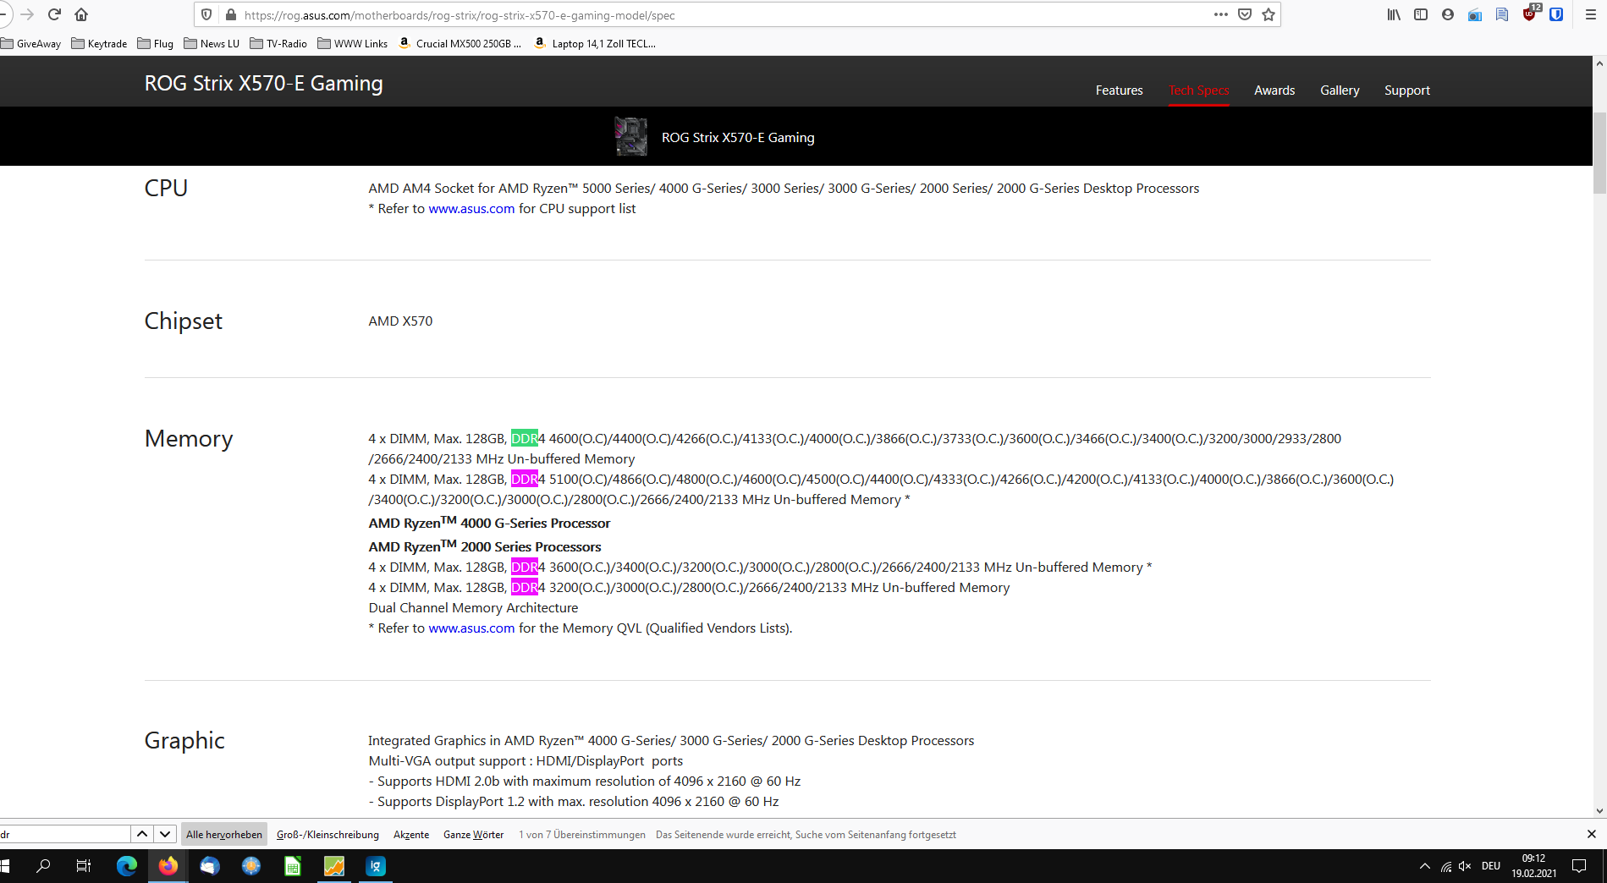Open www.asus.com link for Memory QVL
This screenshot has height=883, width=1607.
[x=471, y=628]
